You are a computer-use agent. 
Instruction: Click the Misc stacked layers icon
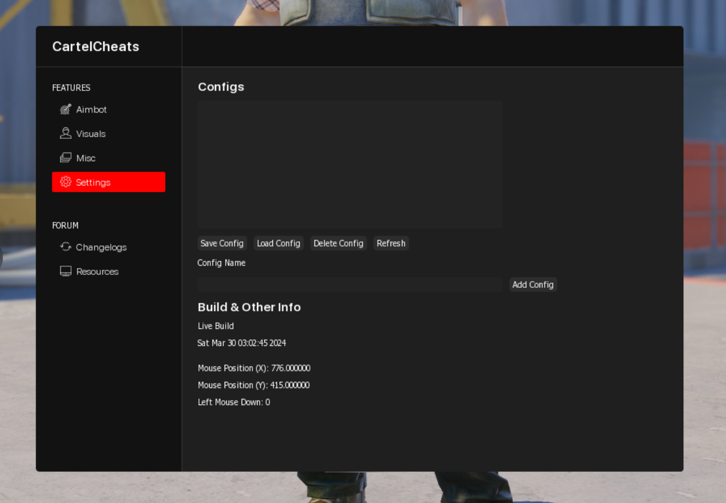[66, 158]
